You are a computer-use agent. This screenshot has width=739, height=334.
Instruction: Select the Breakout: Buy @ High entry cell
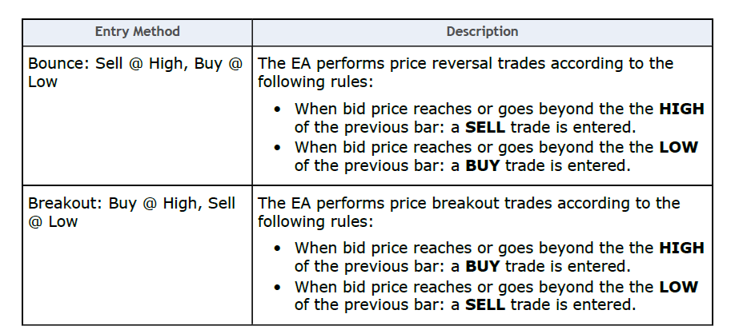(137, 255)
